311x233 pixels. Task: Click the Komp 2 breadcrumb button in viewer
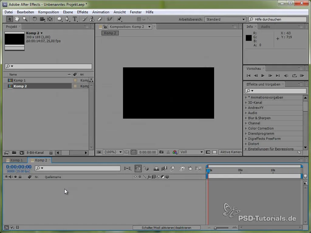110,33
